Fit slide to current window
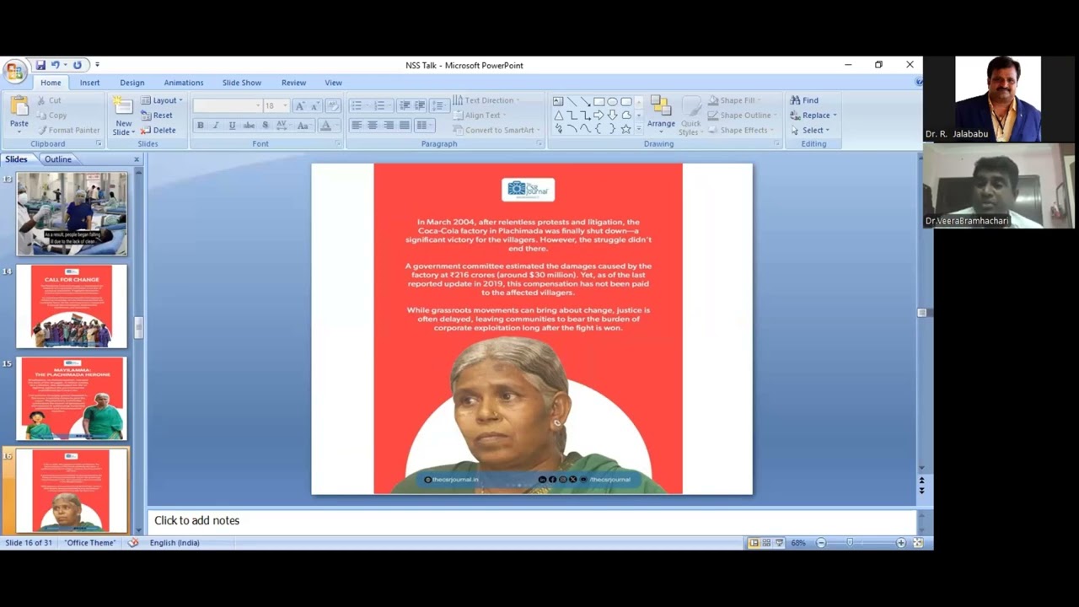Viewport: 1079px width, 607px height. click(918, 543)
